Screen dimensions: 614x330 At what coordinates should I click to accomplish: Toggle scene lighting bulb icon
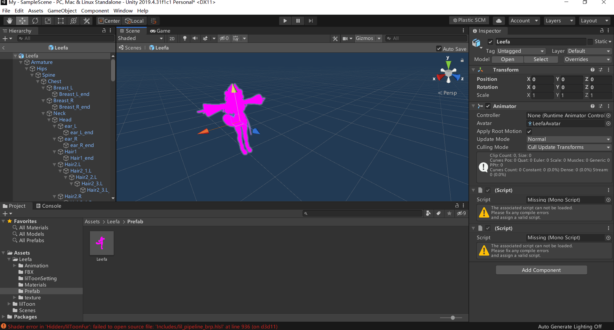point(185,38)
